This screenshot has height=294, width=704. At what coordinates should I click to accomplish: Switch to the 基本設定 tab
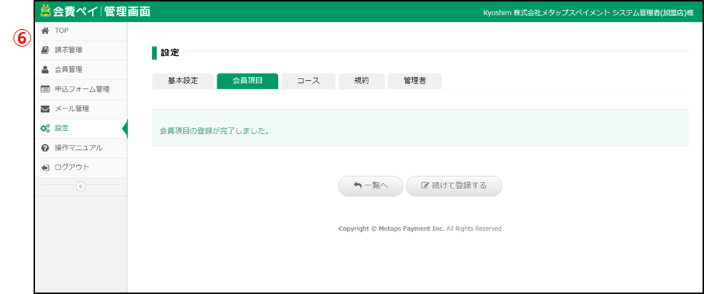(x=182, y=81)
